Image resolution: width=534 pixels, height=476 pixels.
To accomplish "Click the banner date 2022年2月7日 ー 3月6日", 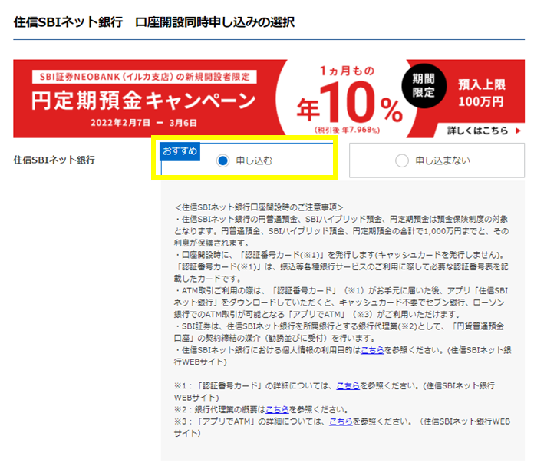I will (143, 123).
